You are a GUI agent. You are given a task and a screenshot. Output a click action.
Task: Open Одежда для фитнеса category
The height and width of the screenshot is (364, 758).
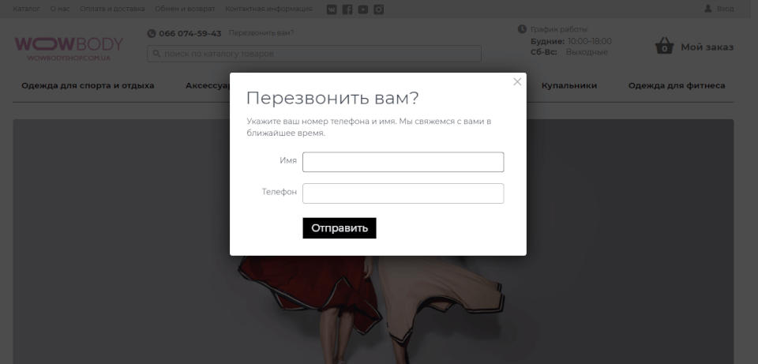click(677, 85)
